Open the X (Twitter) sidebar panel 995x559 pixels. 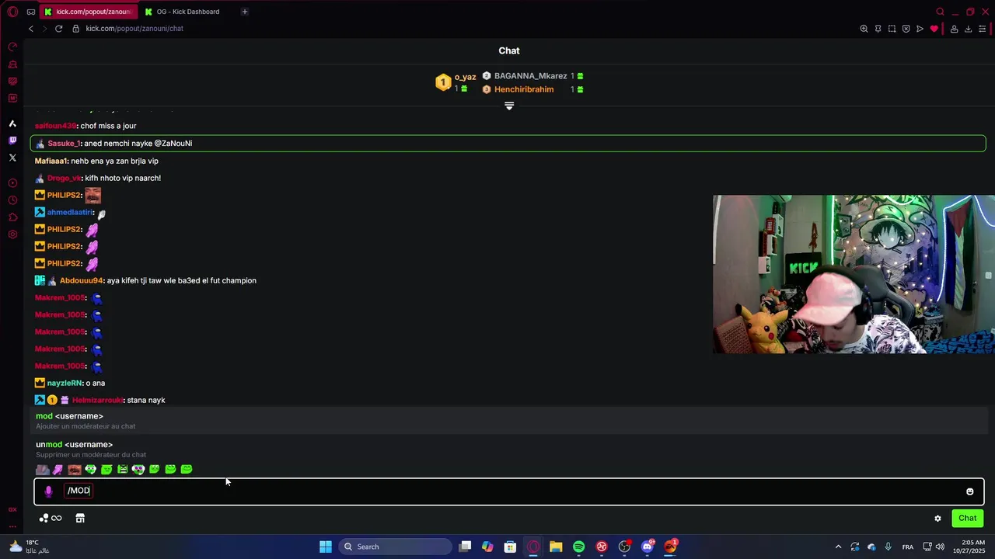(12, 158)
